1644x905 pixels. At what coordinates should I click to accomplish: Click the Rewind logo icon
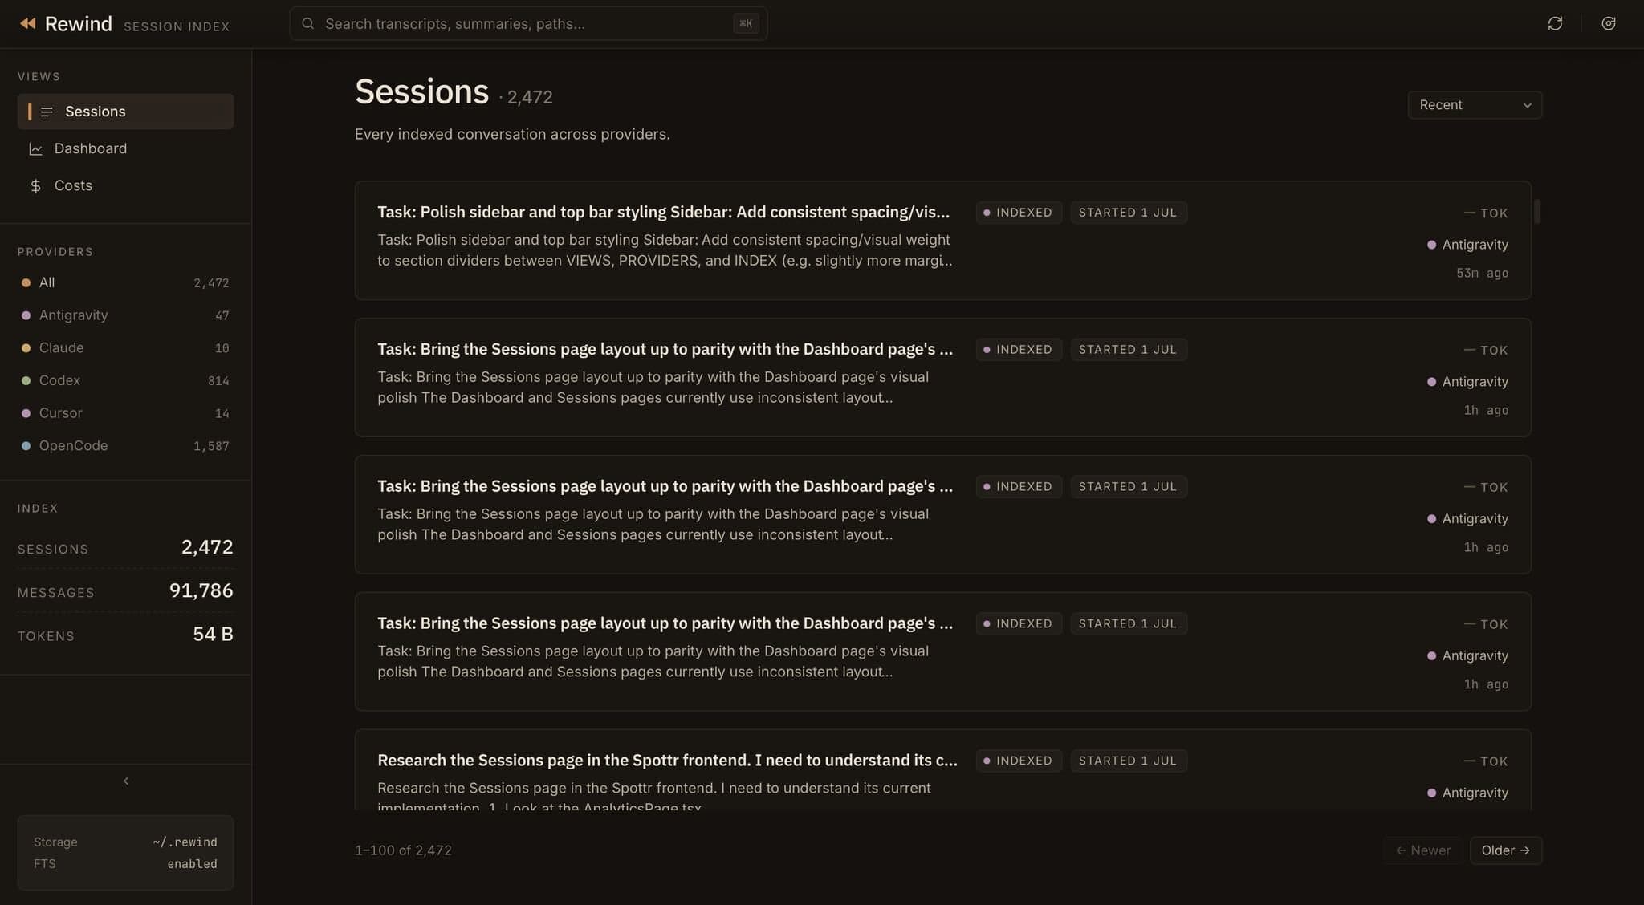pyautogui.click(x=28, y=23)
